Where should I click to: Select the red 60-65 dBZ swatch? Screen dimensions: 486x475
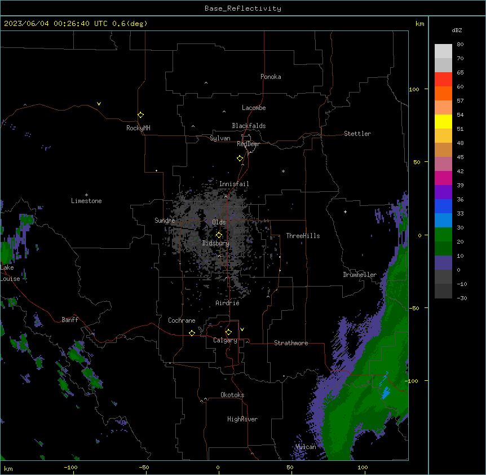443,80
